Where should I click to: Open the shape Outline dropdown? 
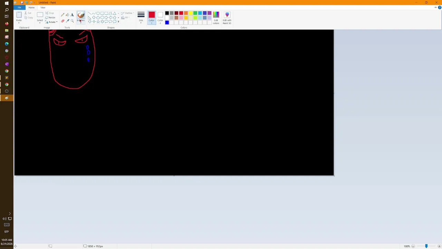[x=127, y=13]
